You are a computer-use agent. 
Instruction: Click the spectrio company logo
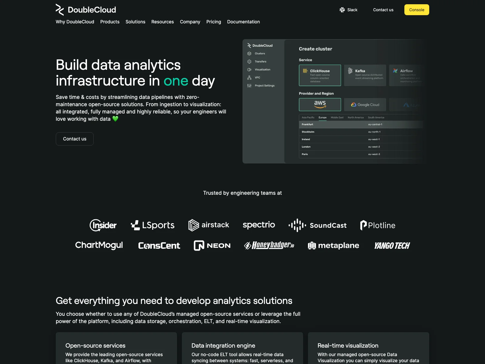pos(259,225)
